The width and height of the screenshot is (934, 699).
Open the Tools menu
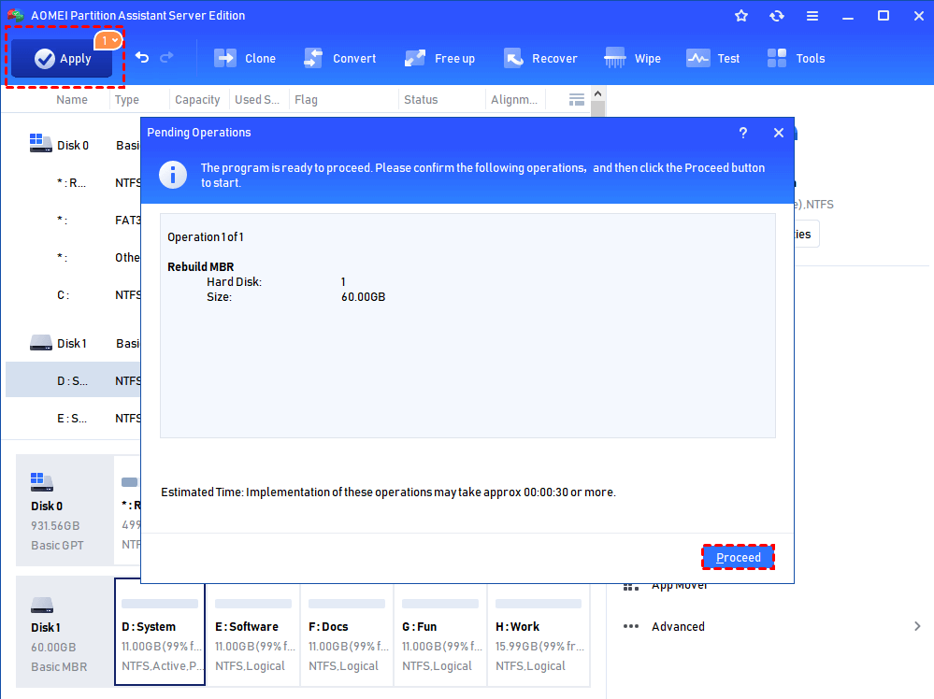point(796,58)
